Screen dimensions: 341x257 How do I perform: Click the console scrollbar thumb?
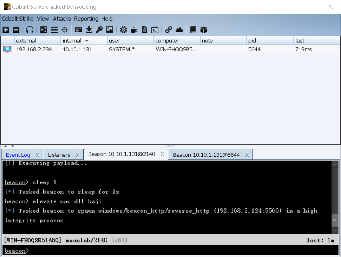tap(335, 220)
